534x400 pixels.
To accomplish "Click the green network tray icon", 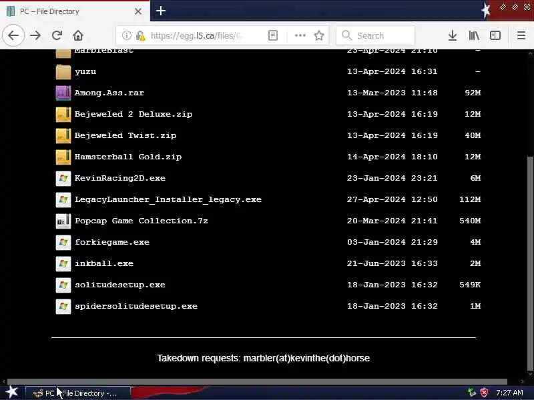I will tap(472, 393).
